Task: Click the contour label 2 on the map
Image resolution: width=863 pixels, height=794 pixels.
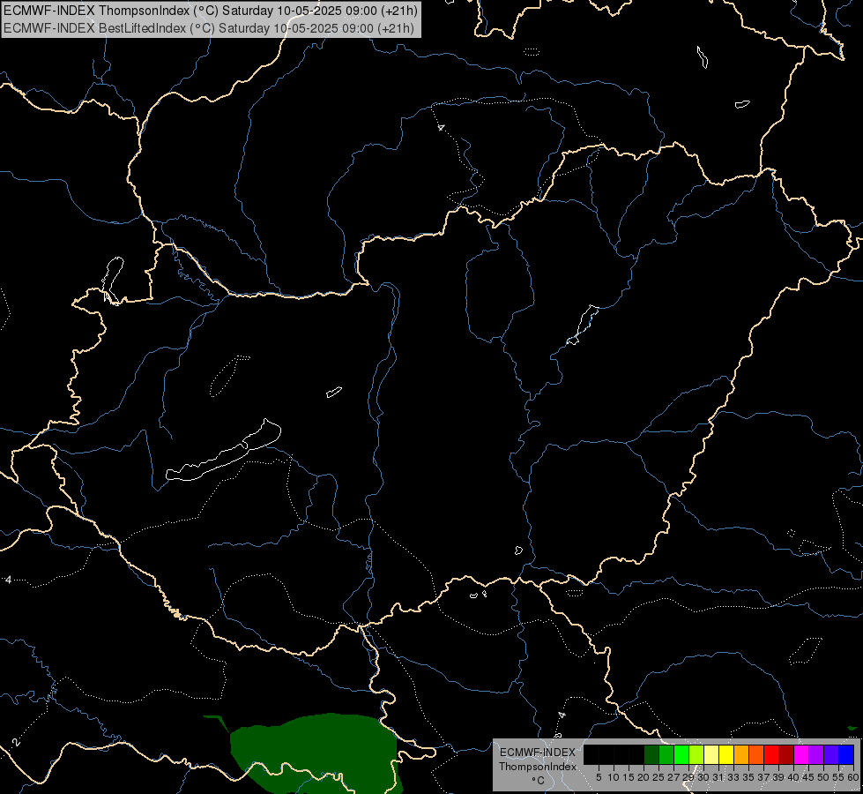Action: [x=17, y=742]
